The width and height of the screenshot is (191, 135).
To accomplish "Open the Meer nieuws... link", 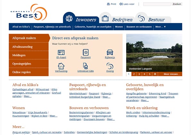I will (172, 74).
